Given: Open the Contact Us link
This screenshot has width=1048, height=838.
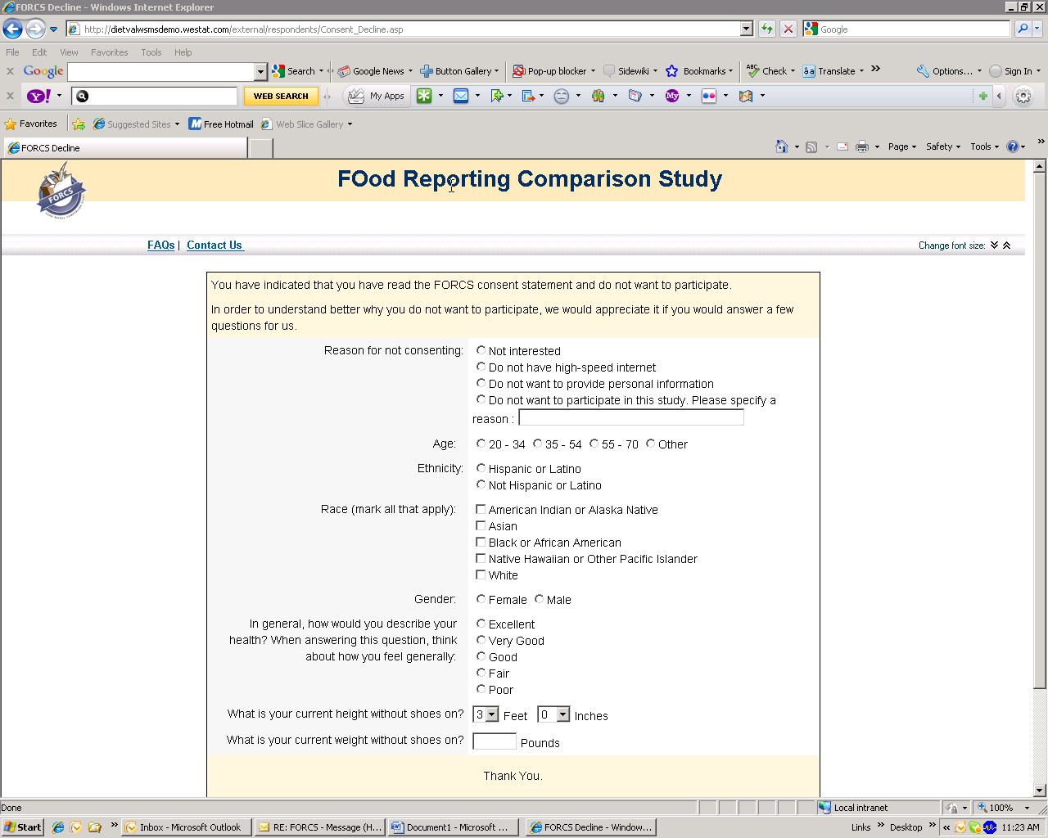Looking at the screenshot, I should pyautogui.click(x=214, y=245).
